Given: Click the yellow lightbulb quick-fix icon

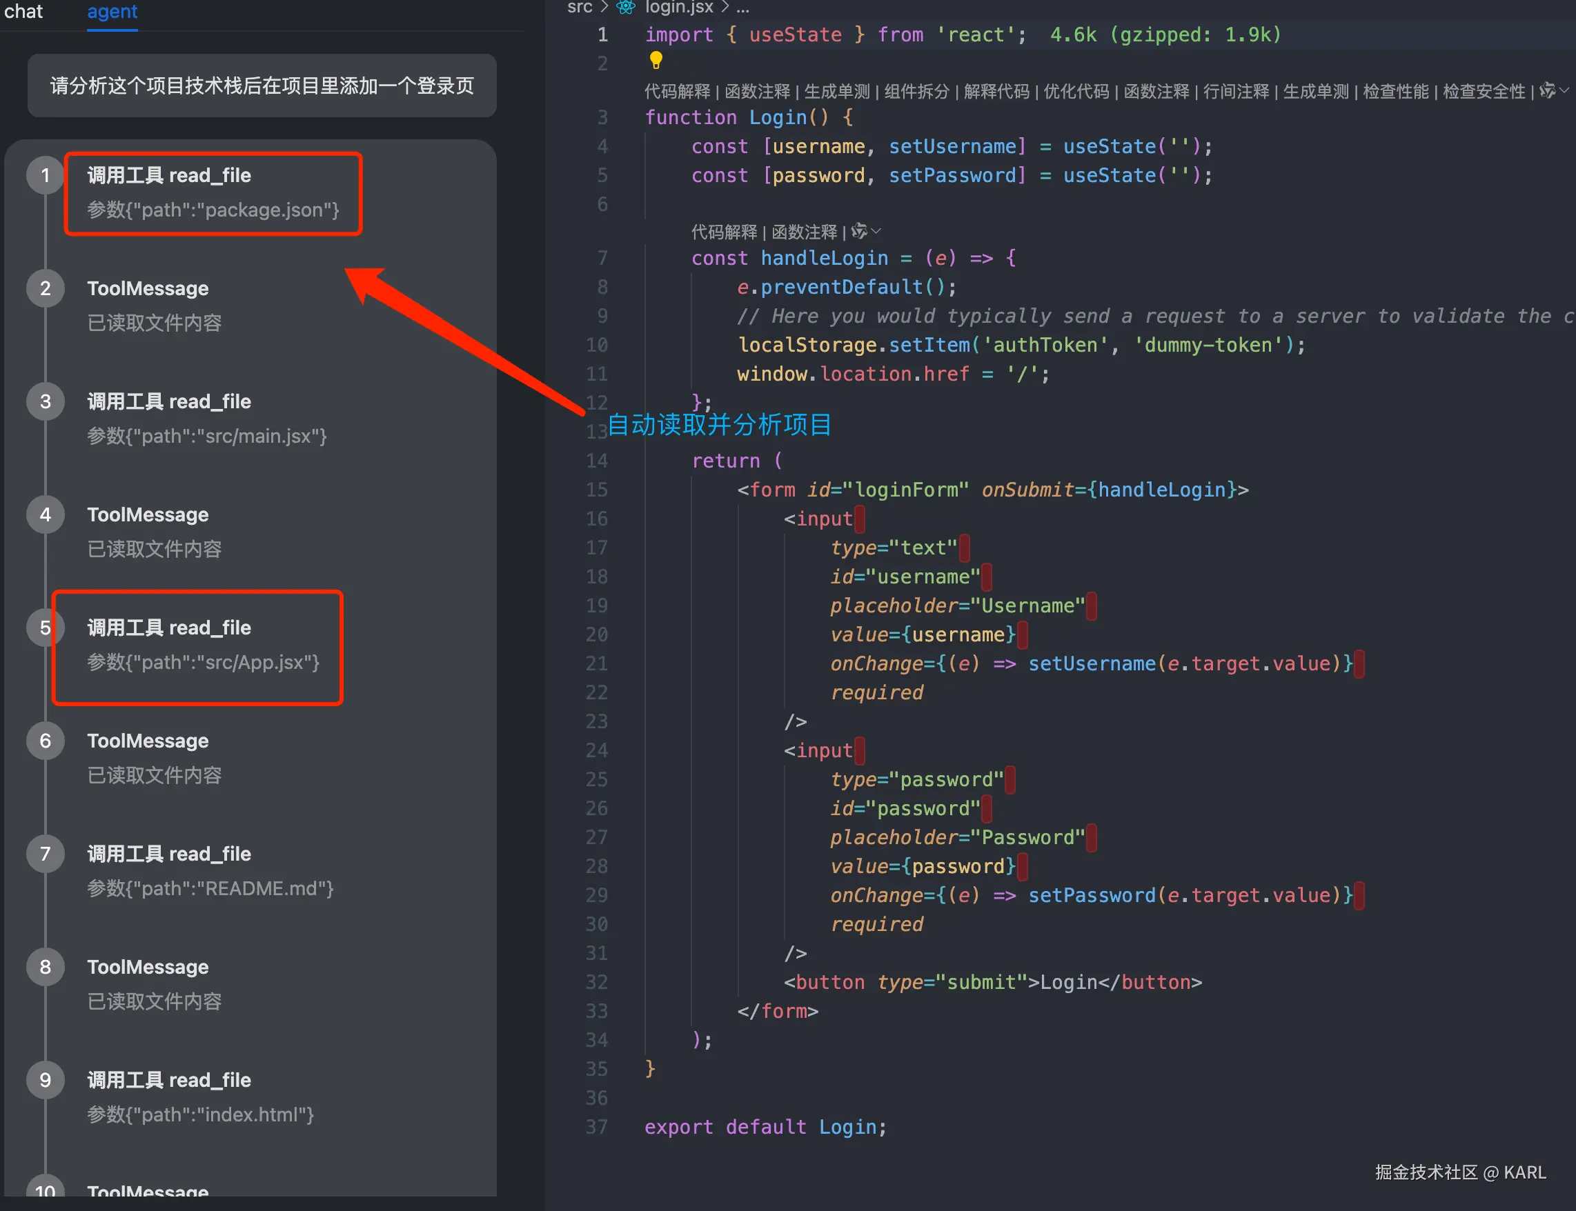Looking at the screenshot, I should [655, 60].
